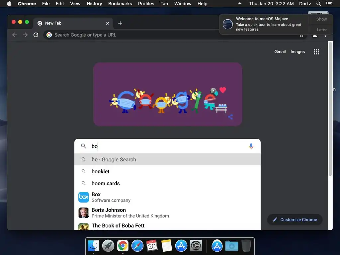
Task: Open the Help menu
Action: [x=202, y=4]
